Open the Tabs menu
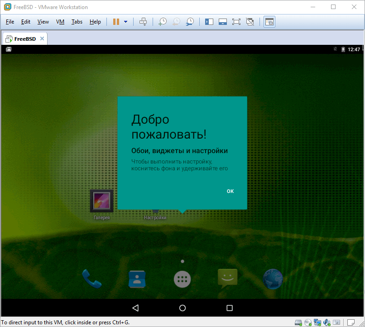The image size is (365, 327). pyautogui.click(x=77, y=22)
